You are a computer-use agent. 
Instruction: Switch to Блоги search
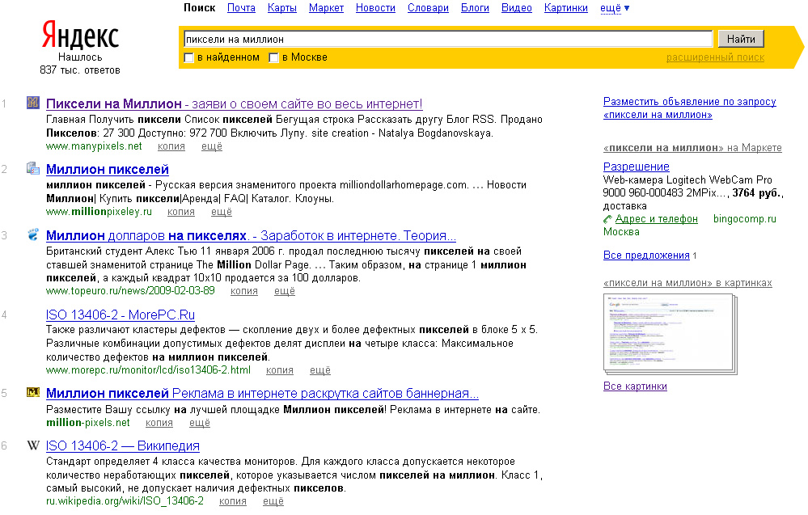click(475, 8)
